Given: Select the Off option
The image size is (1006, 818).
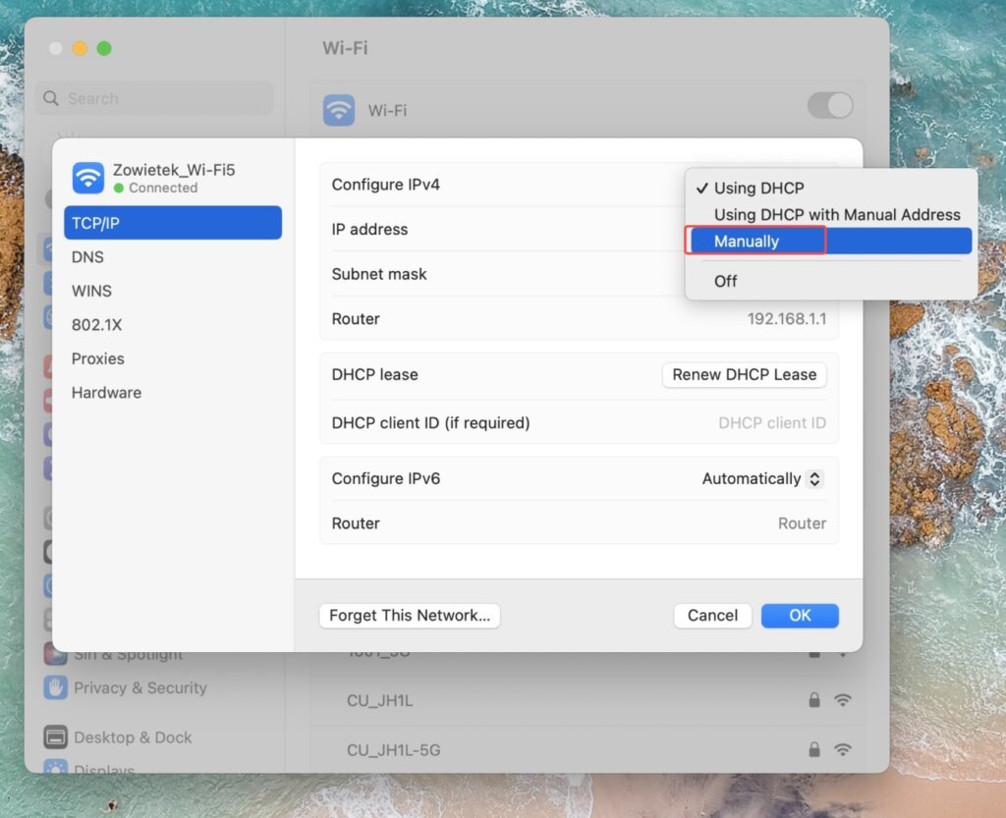Looking at the screenshot, I should (725, 281).
